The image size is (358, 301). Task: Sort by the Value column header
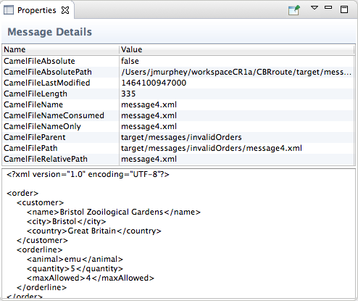[x=237, y=49]
